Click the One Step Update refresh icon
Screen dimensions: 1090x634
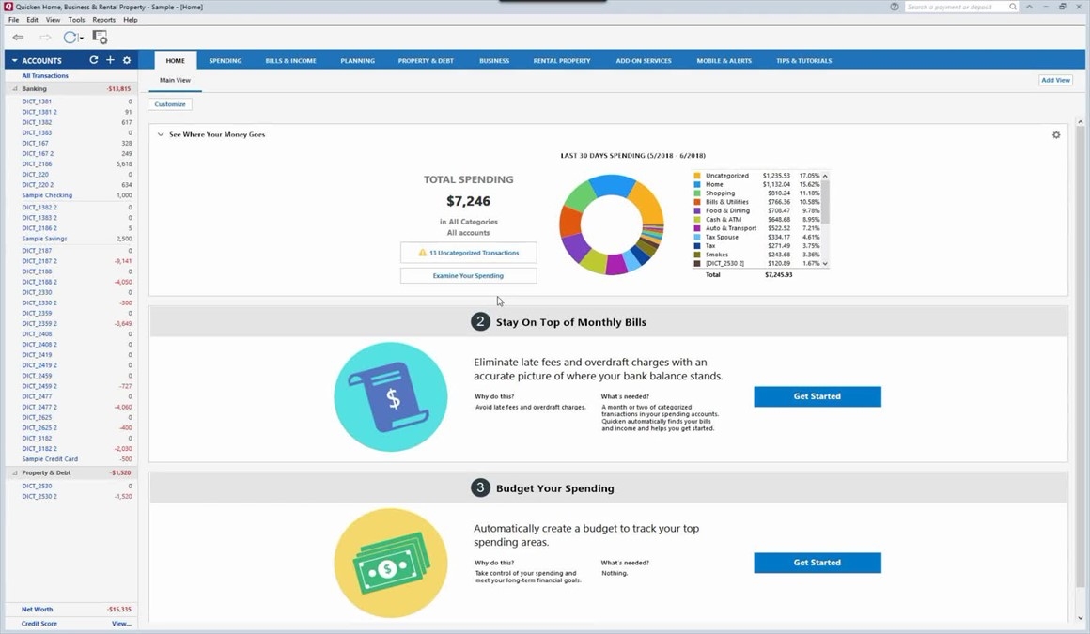tap(70, 38)
